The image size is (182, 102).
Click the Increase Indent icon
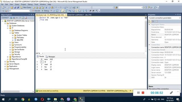(x=93, y=11)
